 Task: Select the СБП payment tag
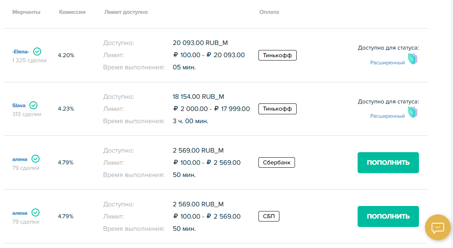[x=269, y=216]
